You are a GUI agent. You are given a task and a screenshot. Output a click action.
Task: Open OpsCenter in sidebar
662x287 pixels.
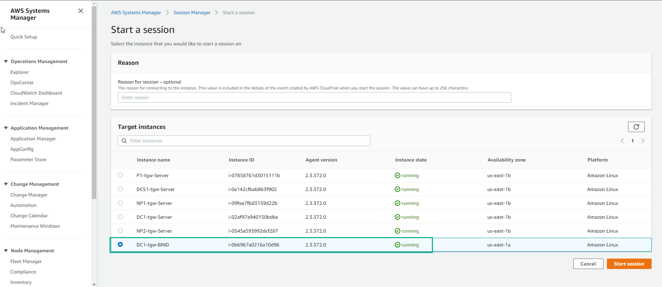[x=22, y=82]
